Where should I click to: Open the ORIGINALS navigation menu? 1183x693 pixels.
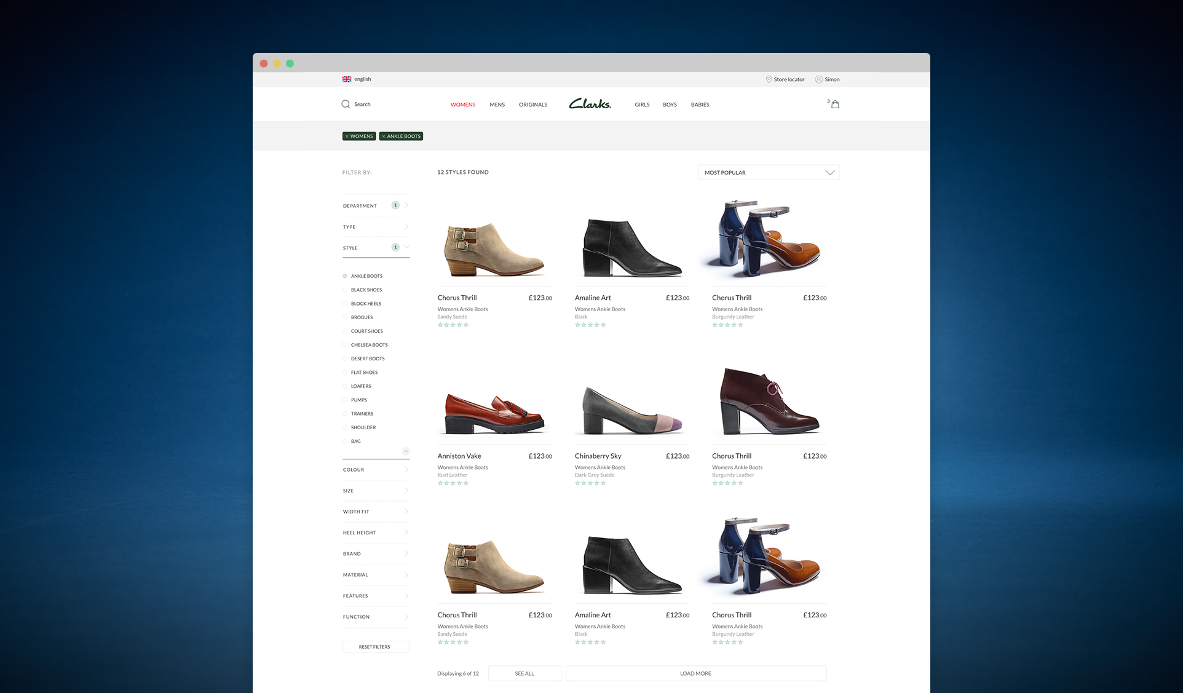532,105
